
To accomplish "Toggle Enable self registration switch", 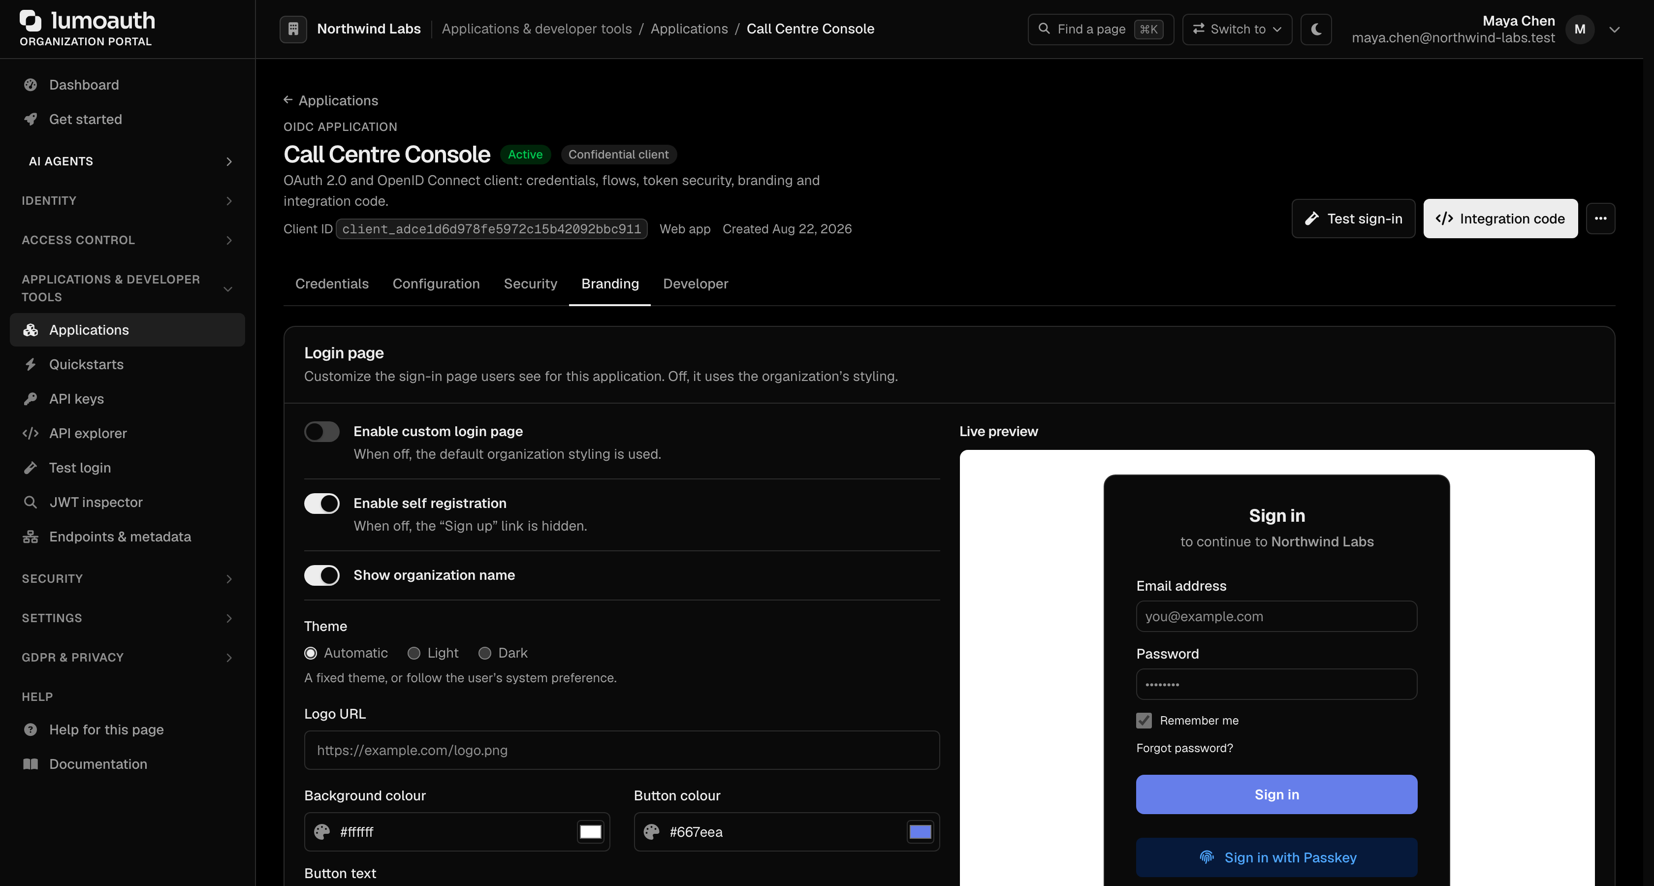I will [321, 504].
